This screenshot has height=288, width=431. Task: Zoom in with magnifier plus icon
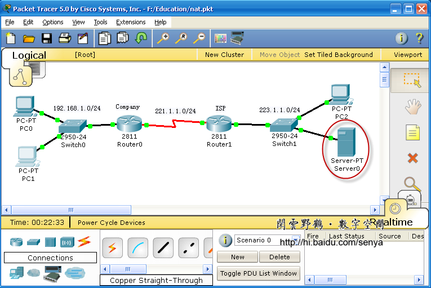point(163,38)
